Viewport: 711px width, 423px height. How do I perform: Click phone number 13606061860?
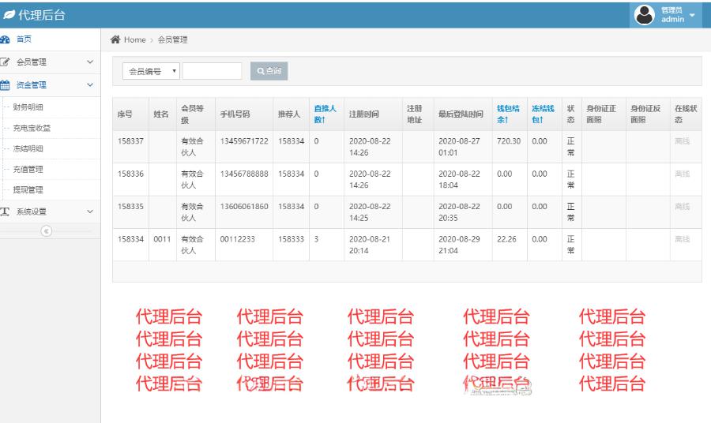pyautogui.click(x=244, y=207)
